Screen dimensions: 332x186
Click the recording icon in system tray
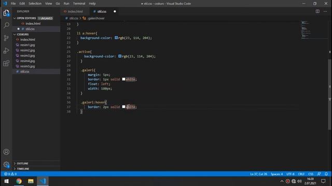pyautogui.click(x=287, y=181)
